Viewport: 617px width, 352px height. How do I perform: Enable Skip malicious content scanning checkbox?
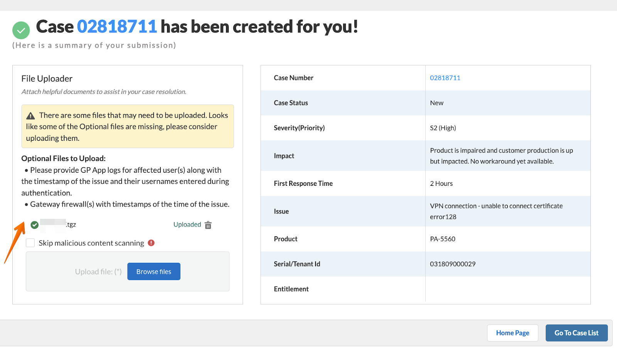click(x=30, y=243)
